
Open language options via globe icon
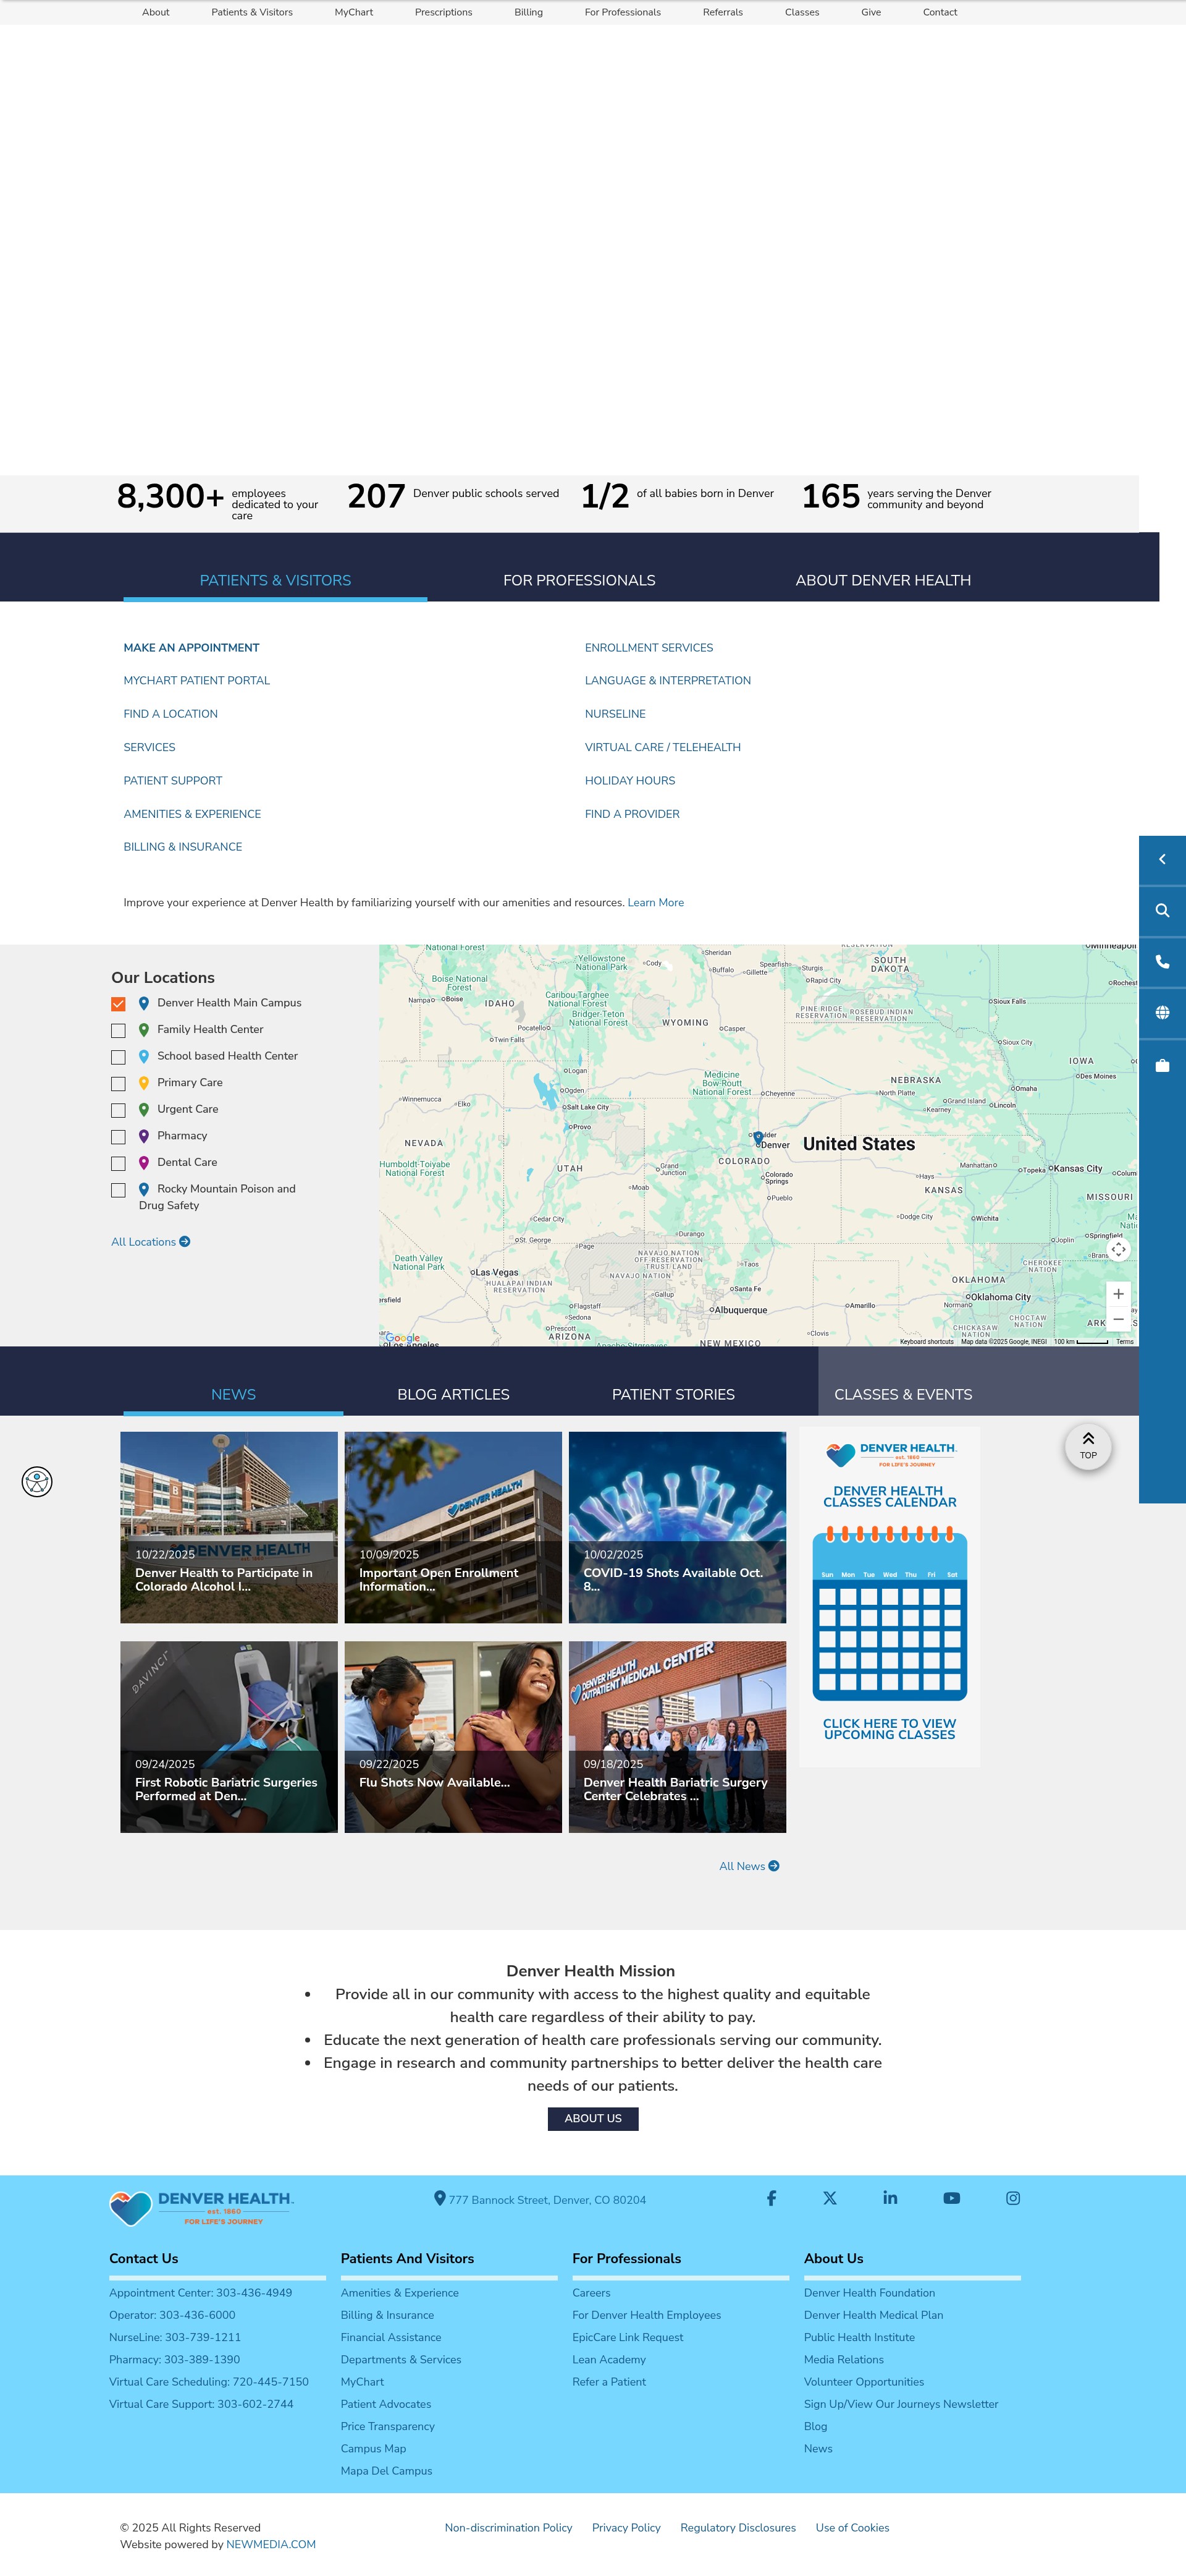[1162, 1013]
